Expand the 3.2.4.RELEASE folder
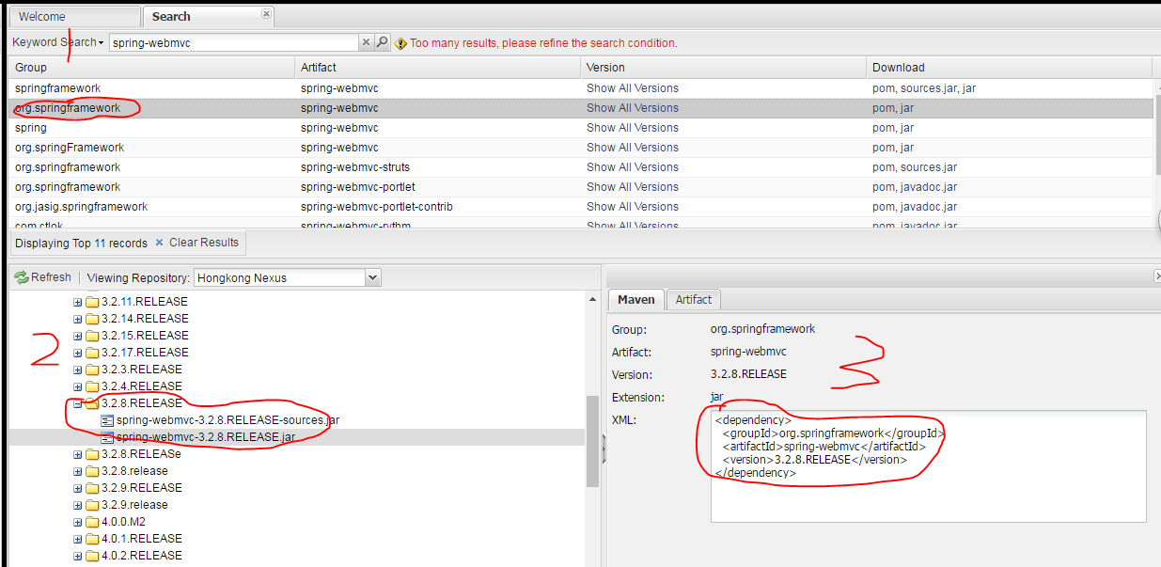Image resolution: width=1161 pixels, height=567 pixels. 78,386
